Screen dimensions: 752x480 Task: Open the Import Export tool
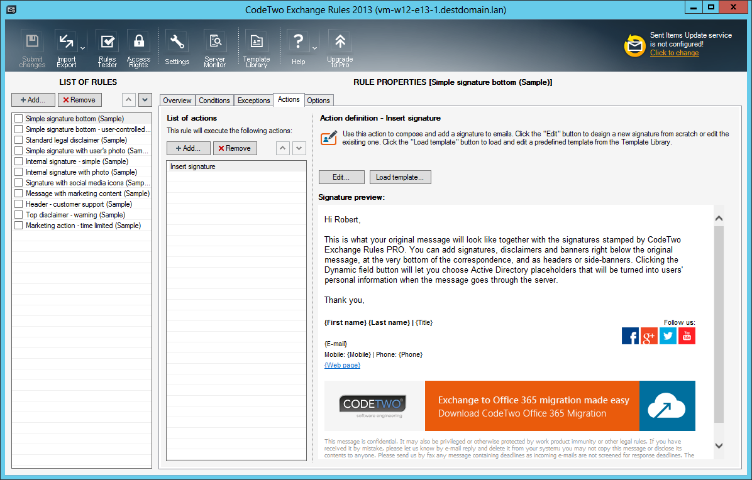tap(66, 48)
